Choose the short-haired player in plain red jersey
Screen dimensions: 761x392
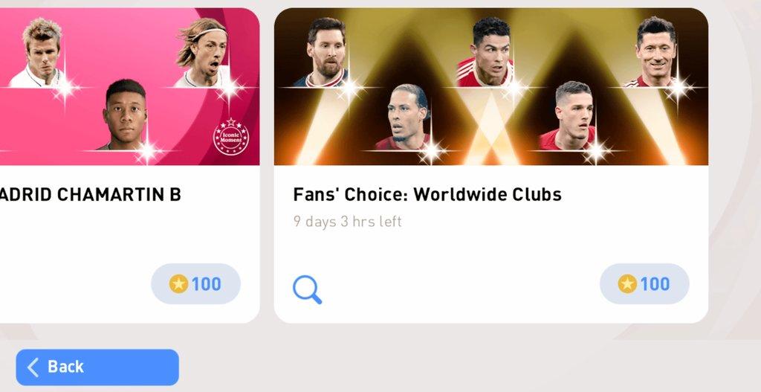(570, 115)
